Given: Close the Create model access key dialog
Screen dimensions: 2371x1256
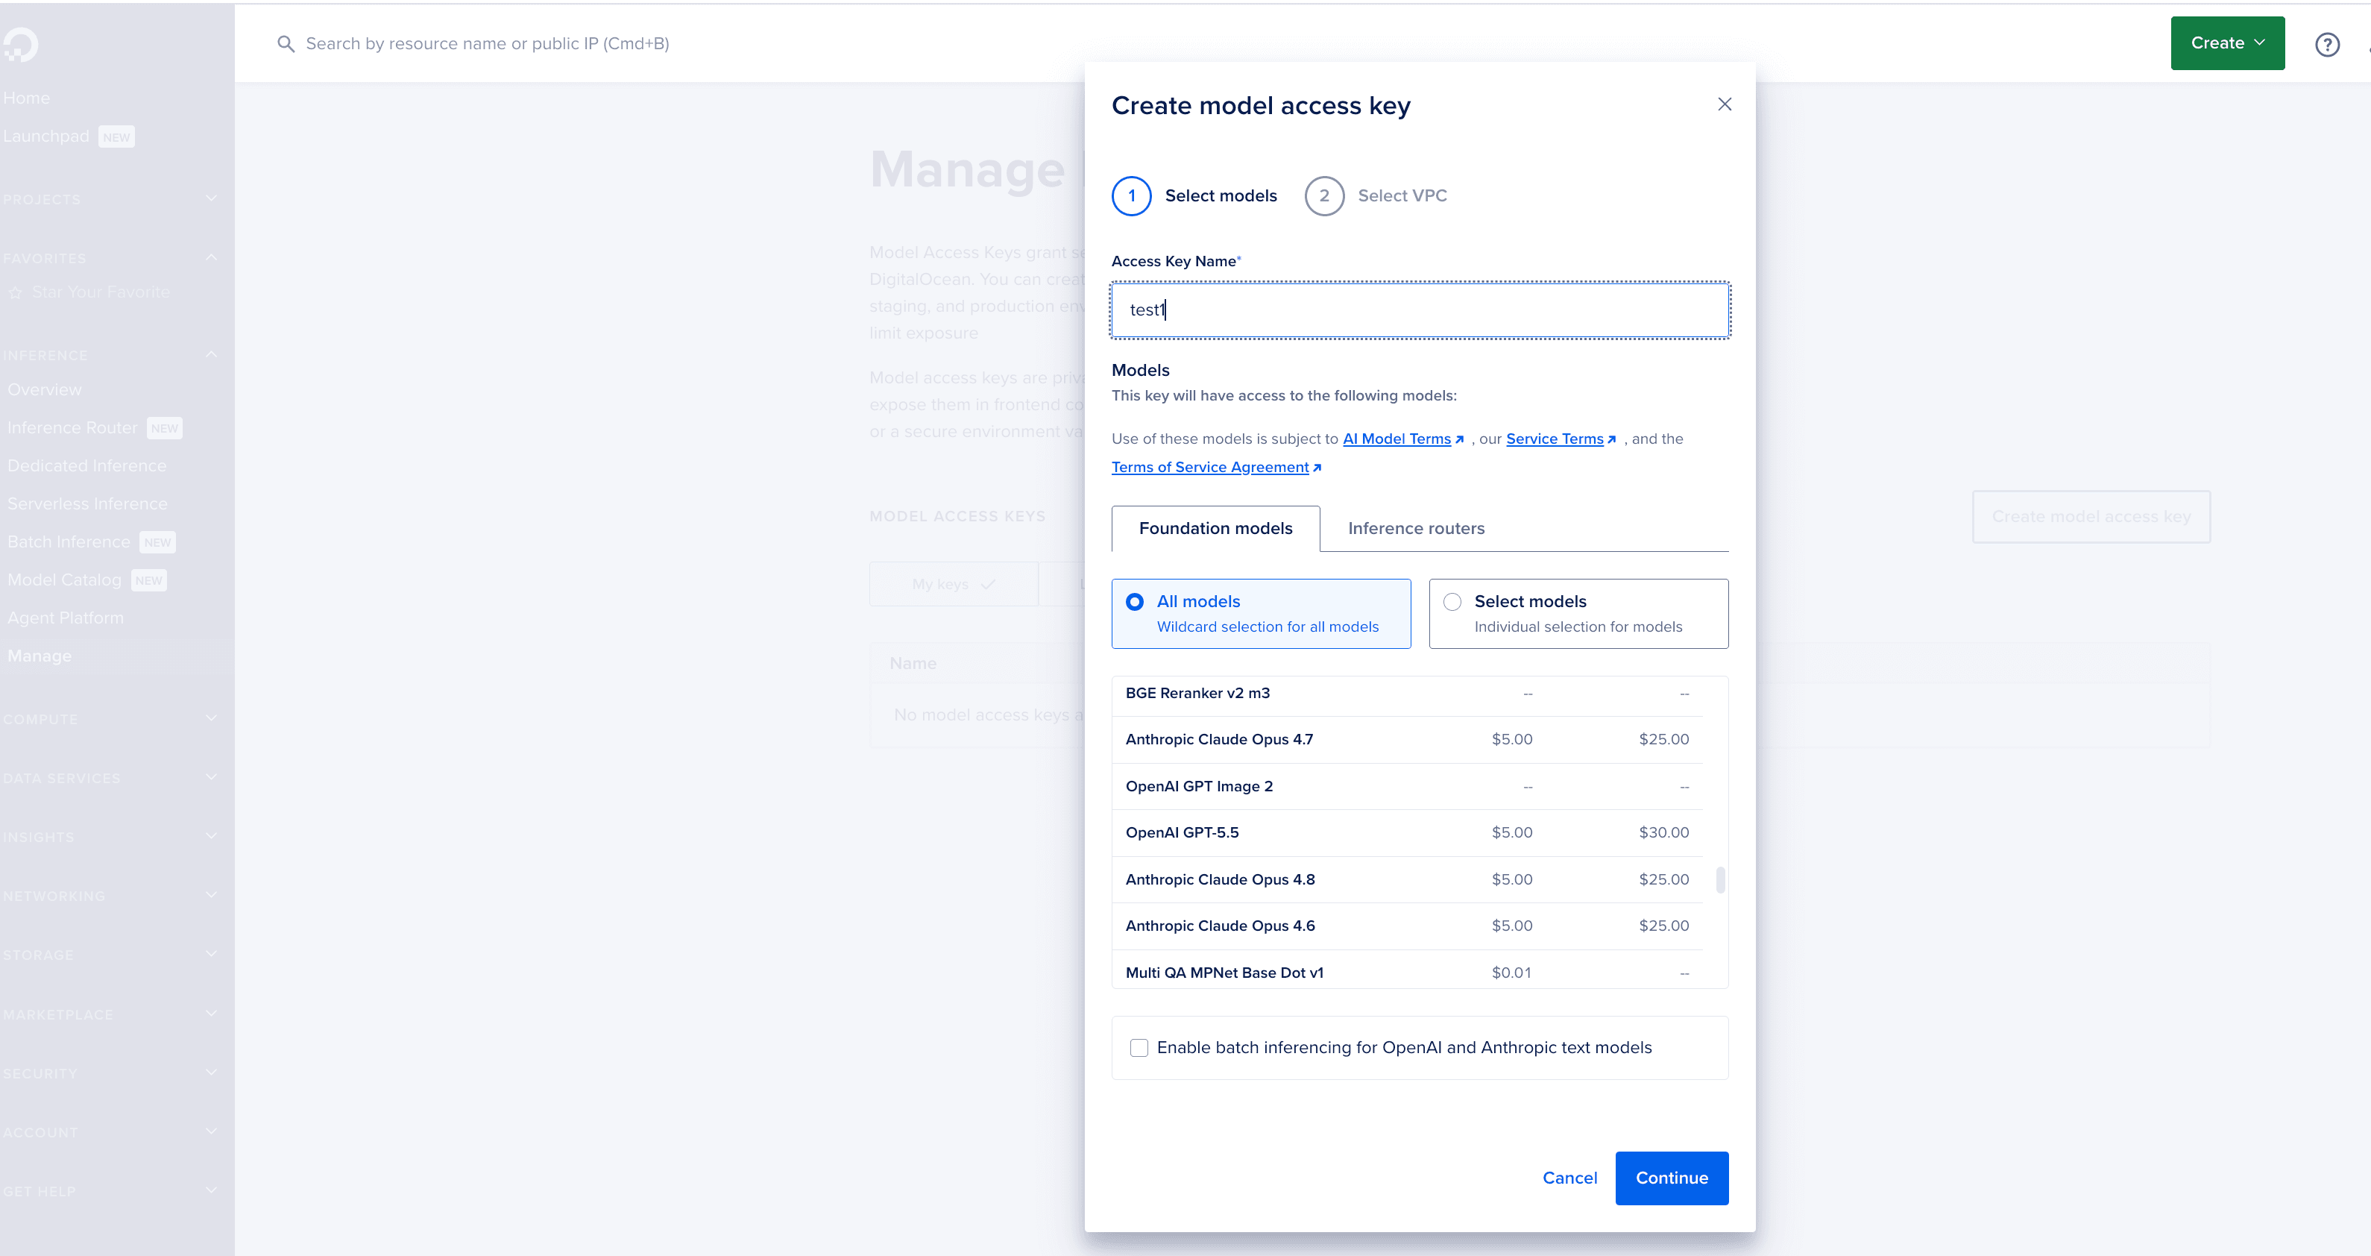Looking at the screenshot, I should tap(1724, 104).
